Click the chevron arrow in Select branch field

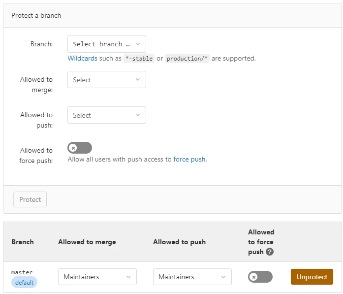click(x=138, y=44)
